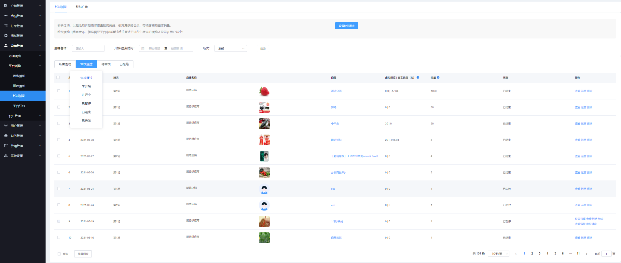The height and width of the screenshot is (263, 621).
Task: Click the help icon beside 权重 column header
Action: [x=438, y=78]
